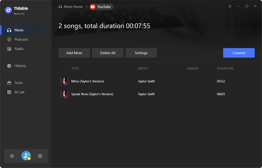Click the 2 songs total duration heading
Image resolution: width=262 pixels, height=168 pixels.
point(104,26)
